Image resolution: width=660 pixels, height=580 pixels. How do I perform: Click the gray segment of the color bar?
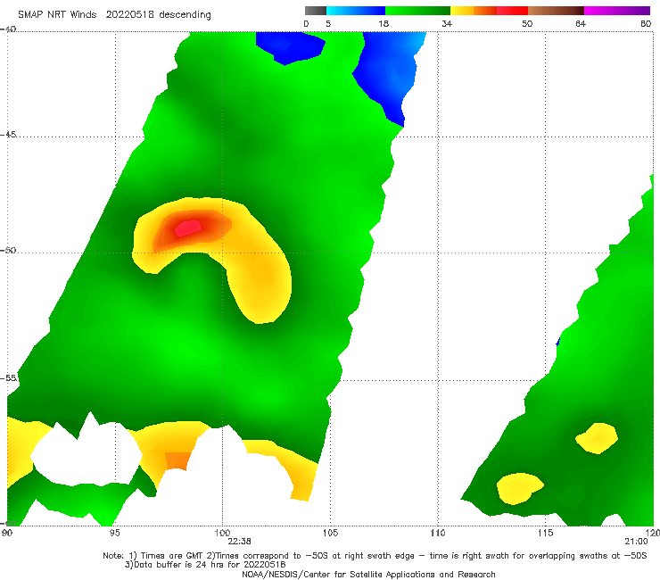(316, 11)
